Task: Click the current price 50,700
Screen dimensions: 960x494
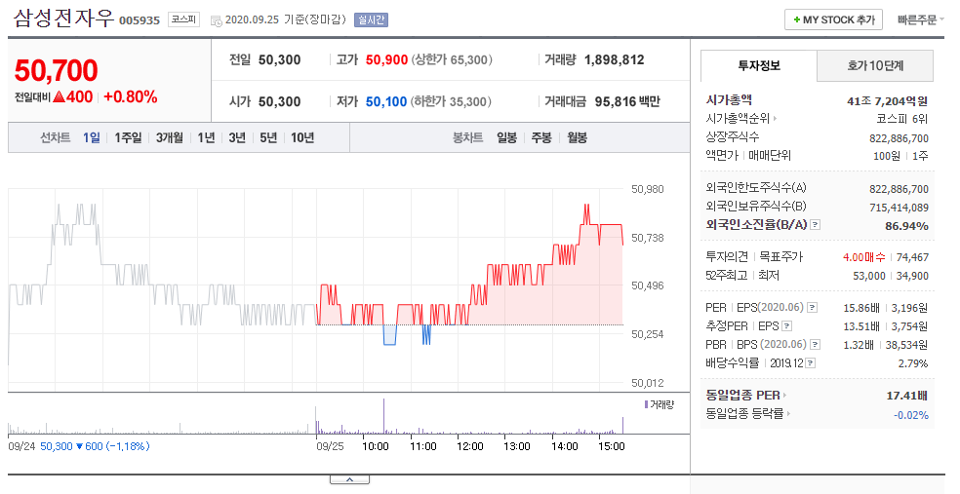Action: click(x=57, y=70)
